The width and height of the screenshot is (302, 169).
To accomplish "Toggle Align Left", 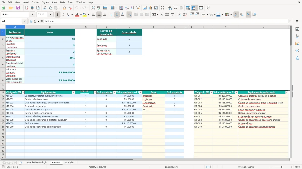I will tap(93, 15).
